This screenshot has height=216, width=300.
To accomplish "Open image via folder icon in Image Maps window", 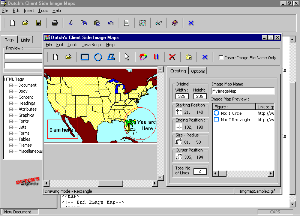I will pos(69,57).
